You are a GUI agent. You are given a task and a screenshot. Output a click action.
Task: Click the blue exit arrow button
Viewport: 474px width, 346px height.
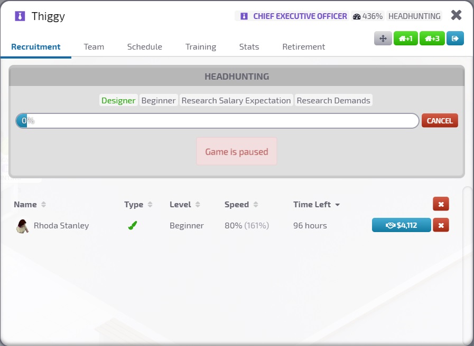tap(455, 39)
